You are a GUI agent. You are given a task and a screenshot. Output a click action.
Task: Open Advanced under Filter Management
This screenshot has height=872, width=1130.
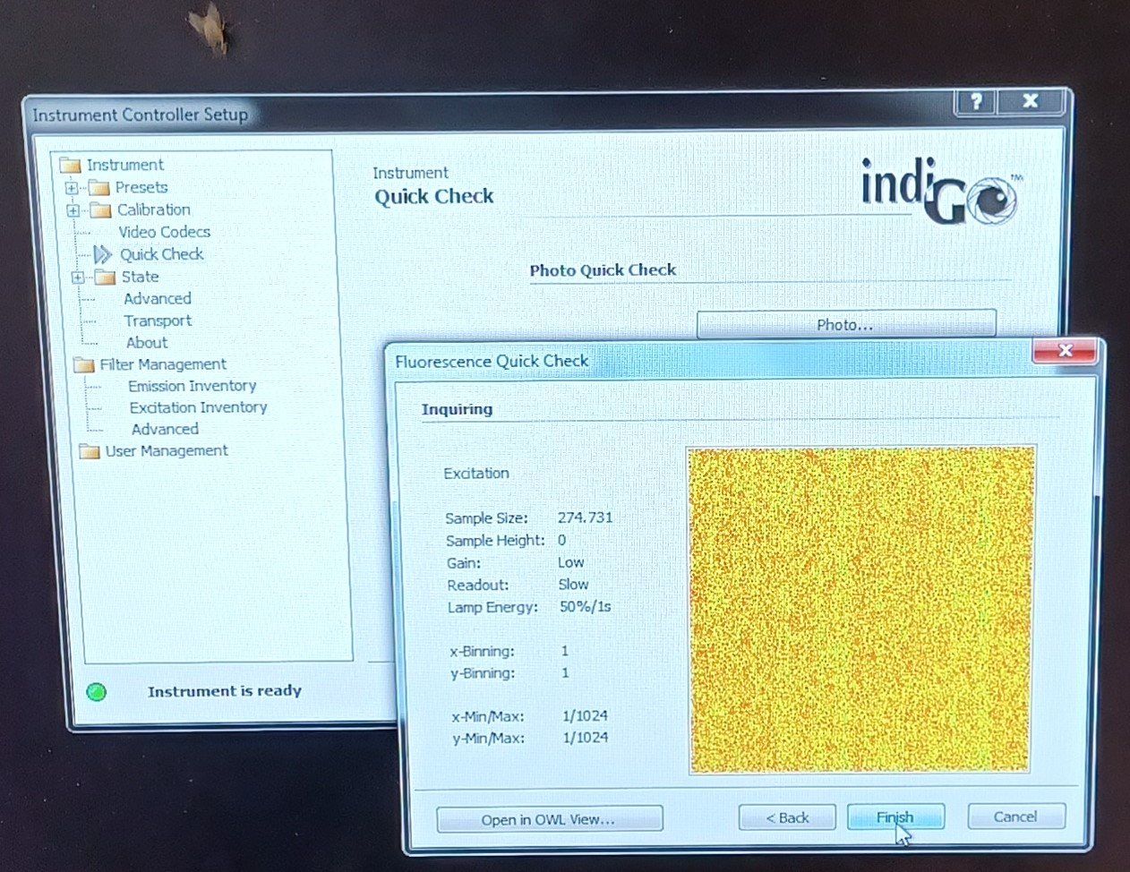[165, 430]
